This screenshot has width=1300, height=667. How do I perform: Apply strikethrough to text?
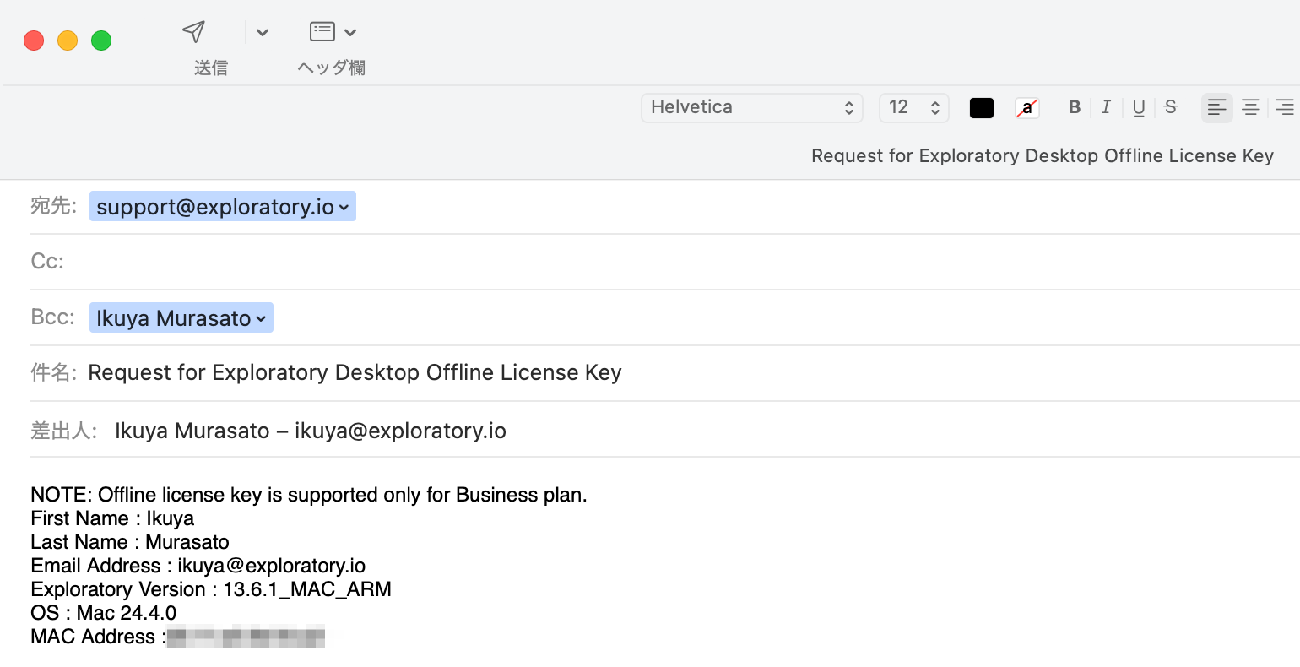[1171, 107]
